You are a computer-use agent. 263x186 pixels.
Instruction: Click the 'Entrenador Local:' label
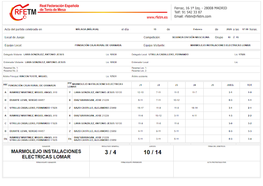click(x=140, y=62)
